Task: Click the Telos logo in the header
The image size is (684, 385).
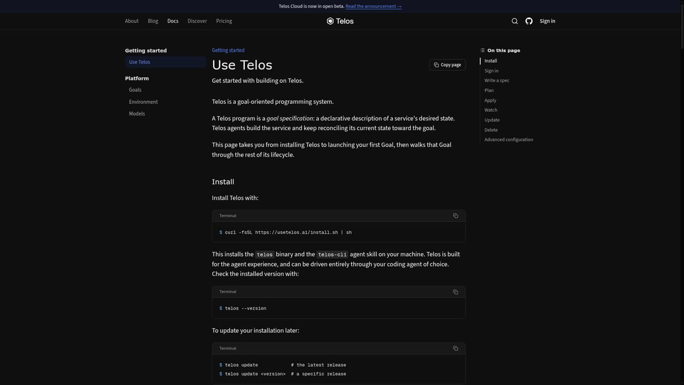Action: click(x=340, y=21)
